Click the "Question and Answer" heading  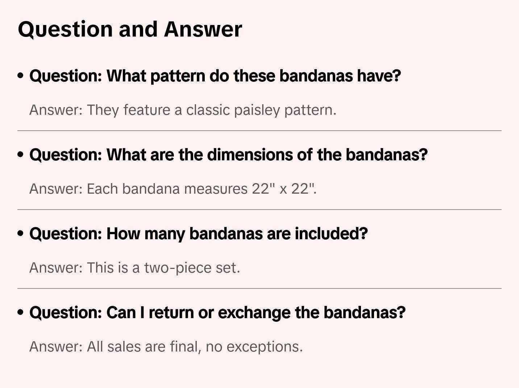(130, 29)
